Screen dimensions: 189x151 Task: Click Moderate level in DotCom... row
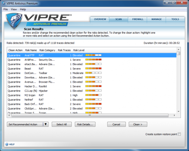[x=78, y=73]
